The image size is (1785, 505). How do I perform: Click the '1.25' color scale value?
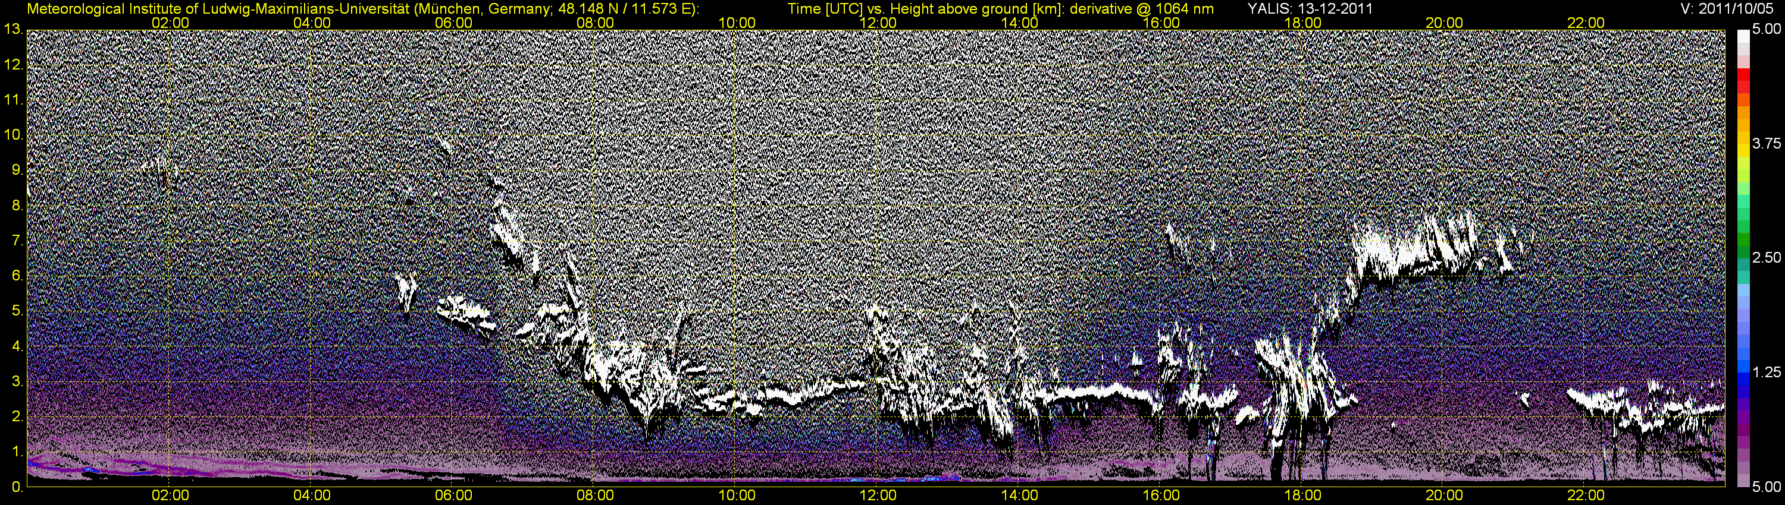(1767, 372)
